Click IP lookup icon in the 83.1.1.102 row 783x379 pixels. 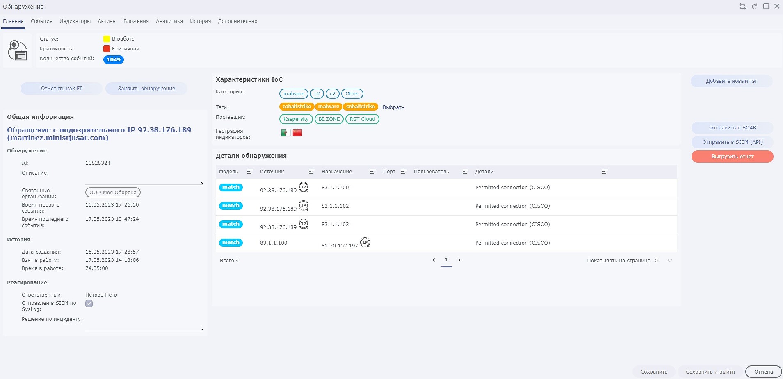[304, 206]
